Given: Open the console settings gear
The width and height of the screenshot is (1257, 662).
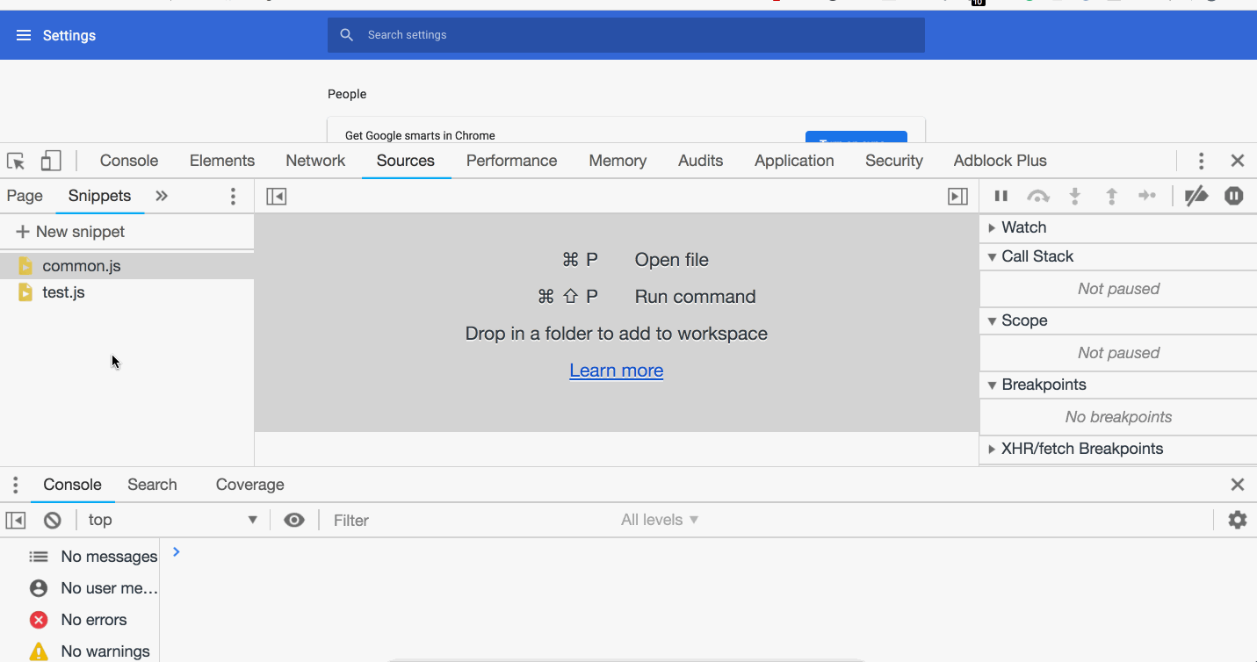Looking at the screenshot, I should [x=1237, y=520].
